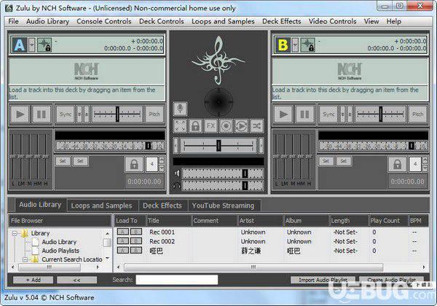The image size is (437, 306).
Task: Click the Sync button on Deck B
Action: (x=328, y=114)
